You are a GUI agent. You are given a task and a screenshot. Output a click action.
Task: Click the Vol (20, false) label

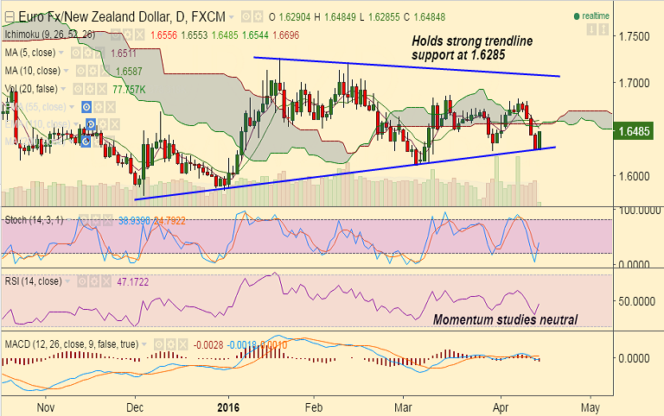point(31,89)
